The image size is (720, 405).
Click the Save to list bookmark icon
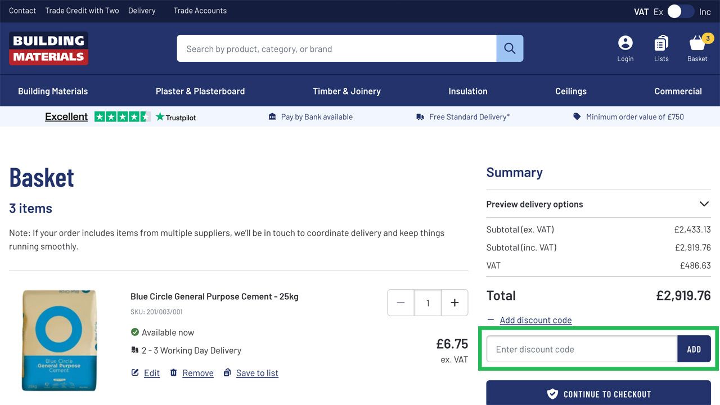(227, 372)
